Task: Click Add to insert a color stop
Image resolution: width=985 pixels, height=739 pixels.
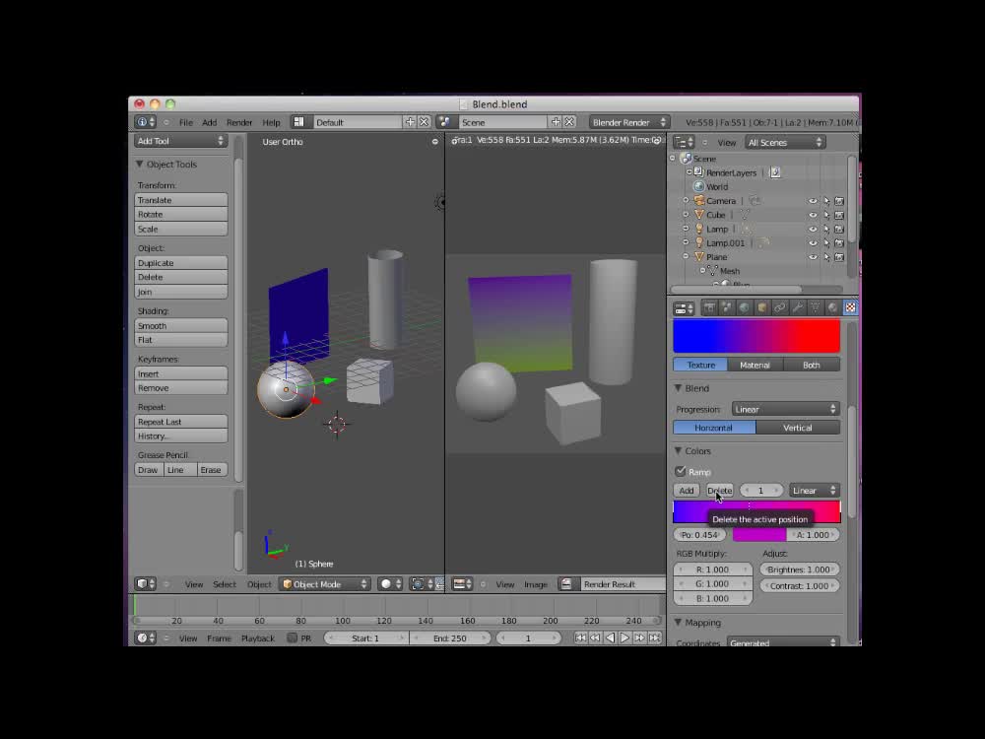Action: pos(686,490)
